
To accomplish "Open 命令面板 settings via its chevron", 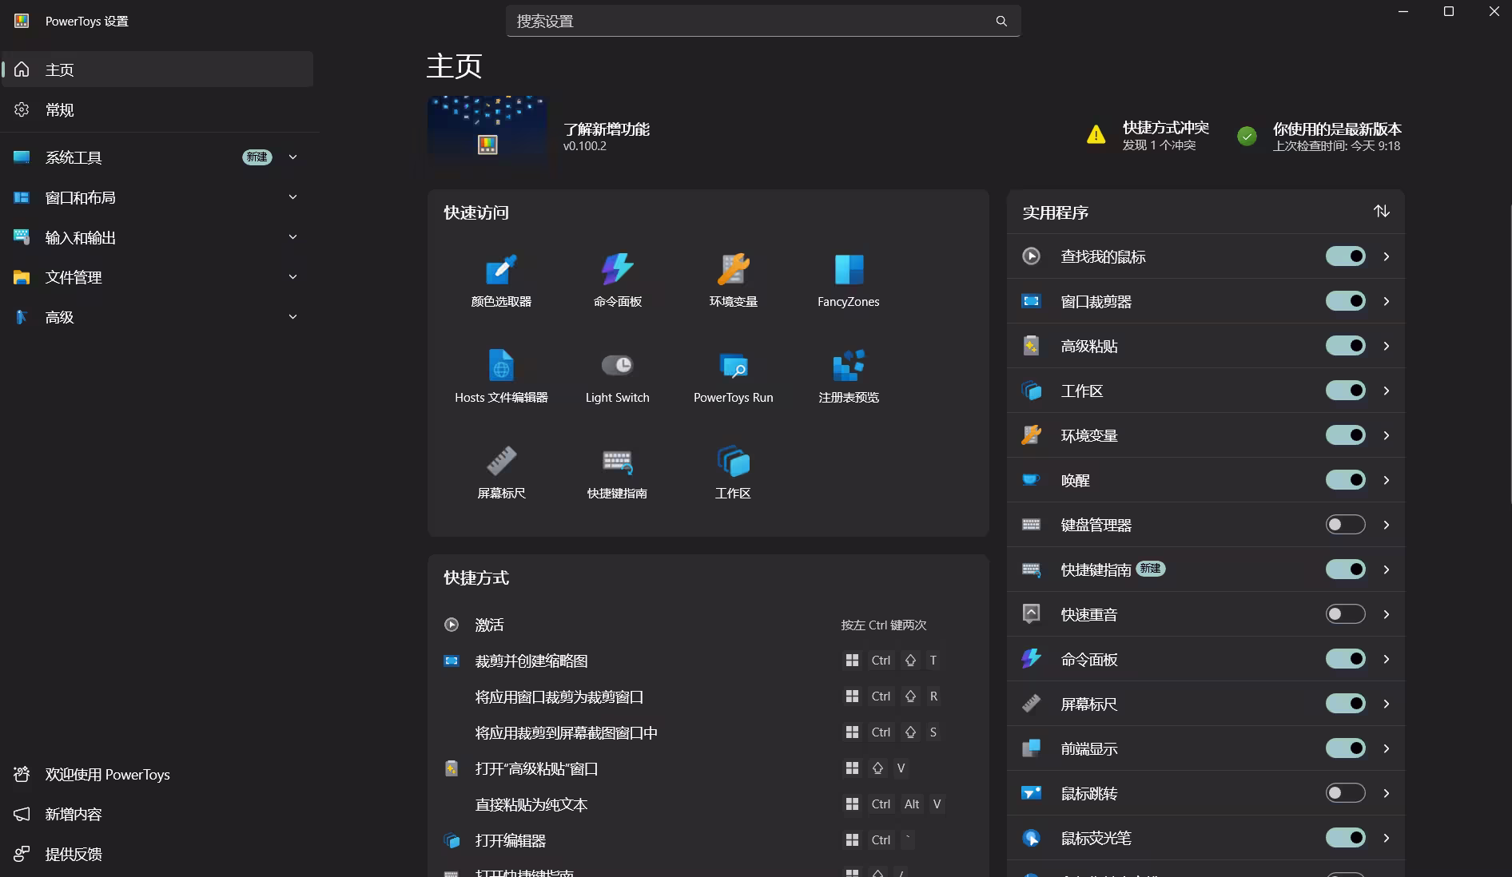I will [1387, 659].
